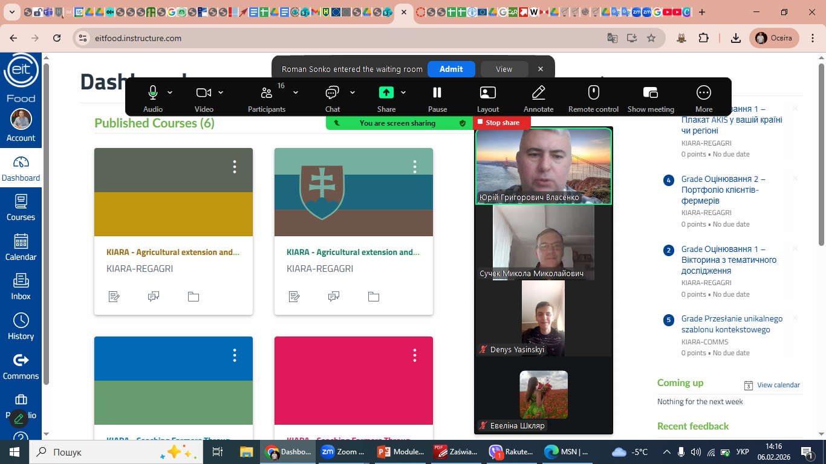826x464 pixels.
Task: Go back using the browser back arrow
Action: click(x=13, y=38)
